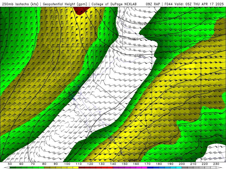Click the colorbar value label 210
Screen dimensions: 226x169
click(193, 164)
